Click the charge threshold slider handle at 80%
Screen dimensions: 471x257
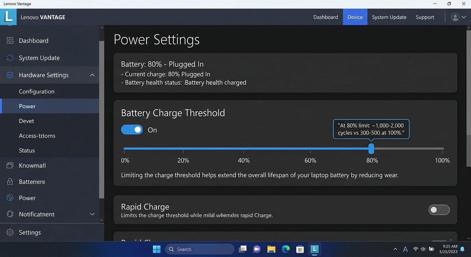(371, 149)
